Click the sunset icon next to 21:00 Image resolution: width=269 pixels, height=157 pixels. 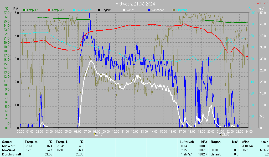pyautogui.click(x=221, y=134)
